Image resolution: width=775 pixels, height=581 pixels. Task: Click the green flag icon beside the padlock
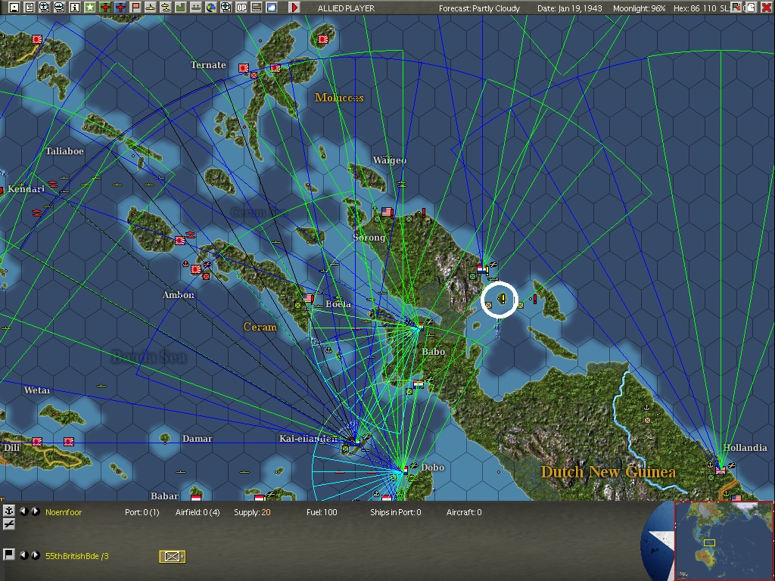click(737, 8)
